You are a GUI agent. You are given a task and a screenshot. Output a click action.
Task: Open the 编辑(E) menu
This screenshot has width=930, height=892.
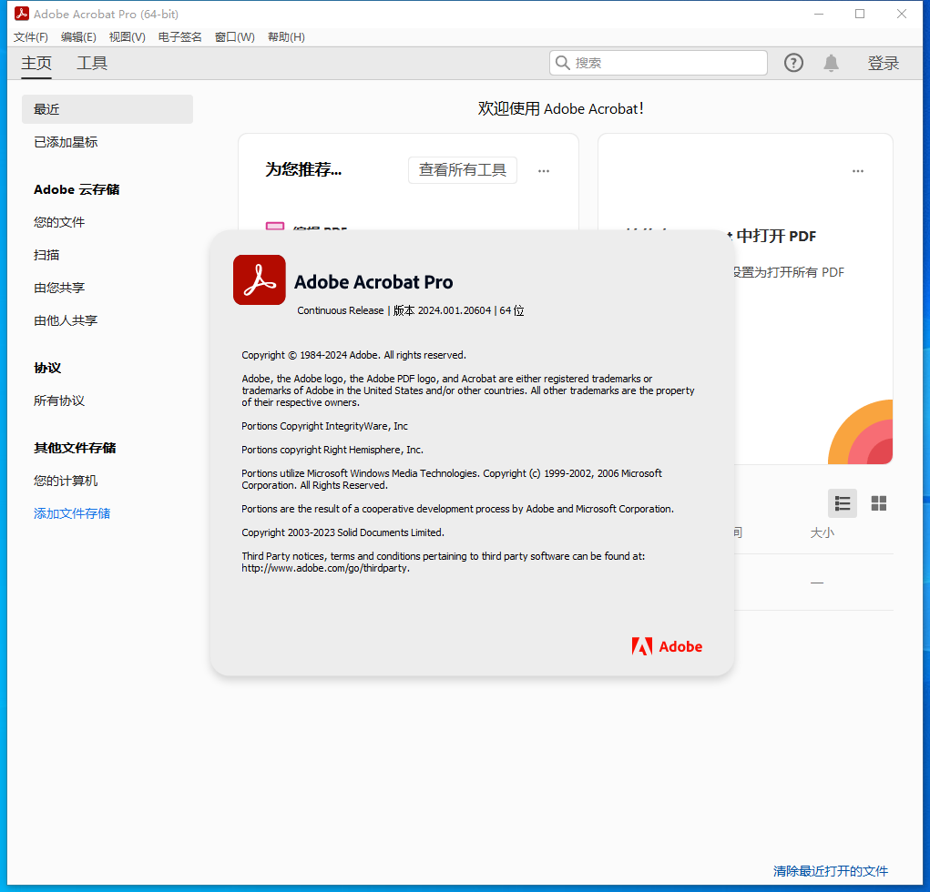coord(78,37)
